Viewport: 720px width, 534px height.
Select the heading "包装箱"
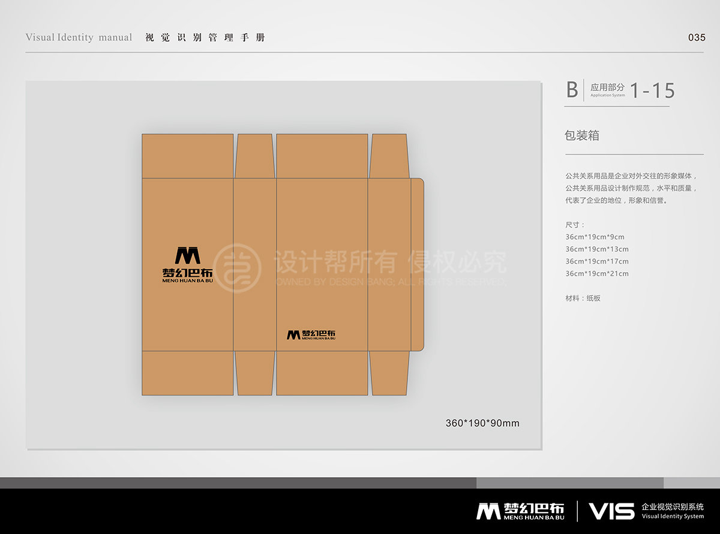582,135
